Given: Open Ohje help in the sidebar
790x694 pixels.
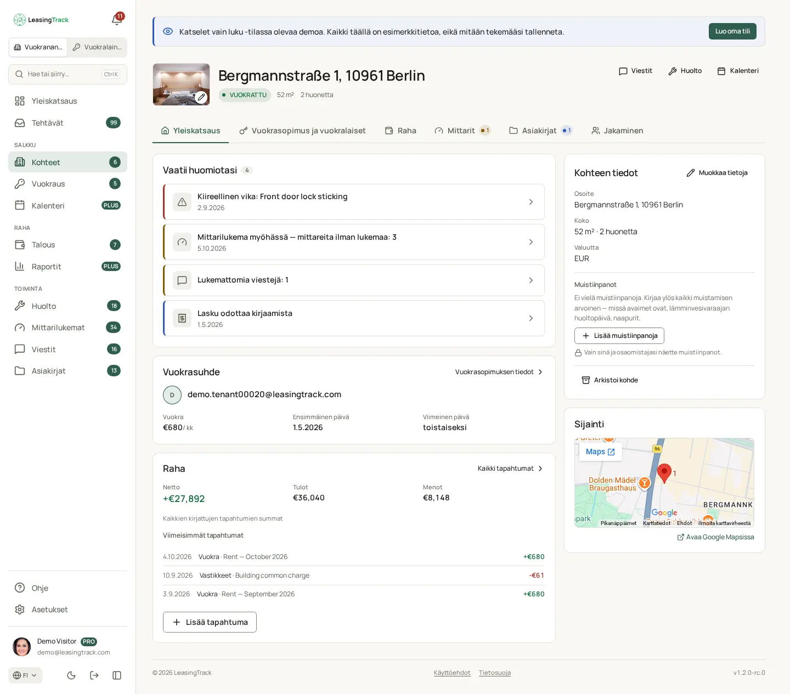Looking at the screenshot, I should pyautogui.click(x=67, y=588).
